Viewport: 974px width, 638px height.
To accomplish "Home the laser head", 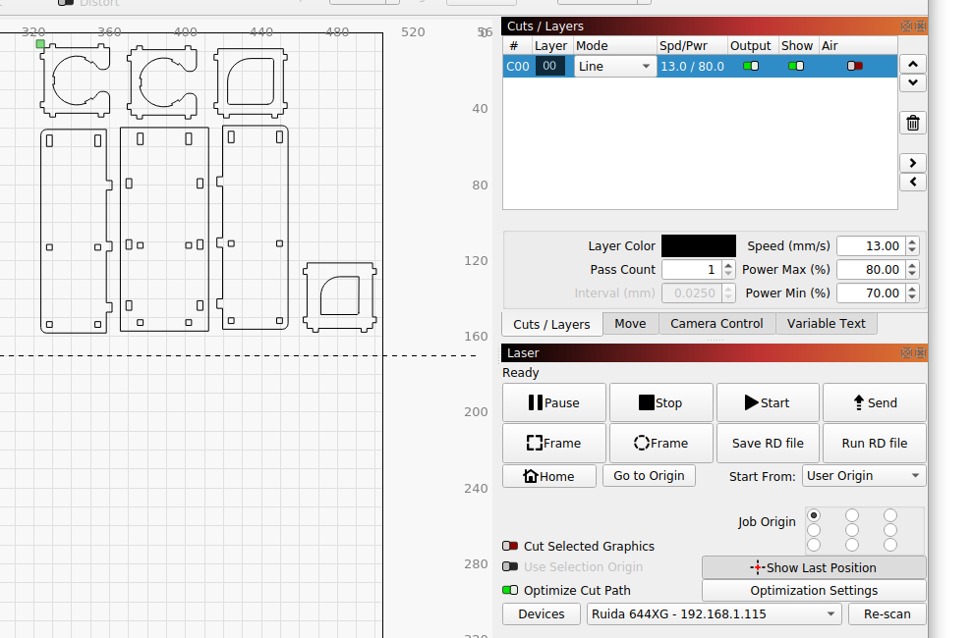I will pos(549,476).
